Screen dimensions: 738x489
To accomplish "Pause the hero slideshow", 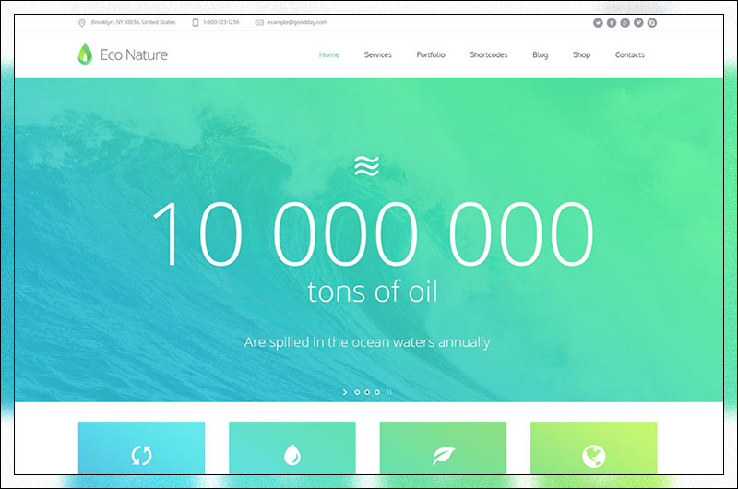I will click(389, 392).
